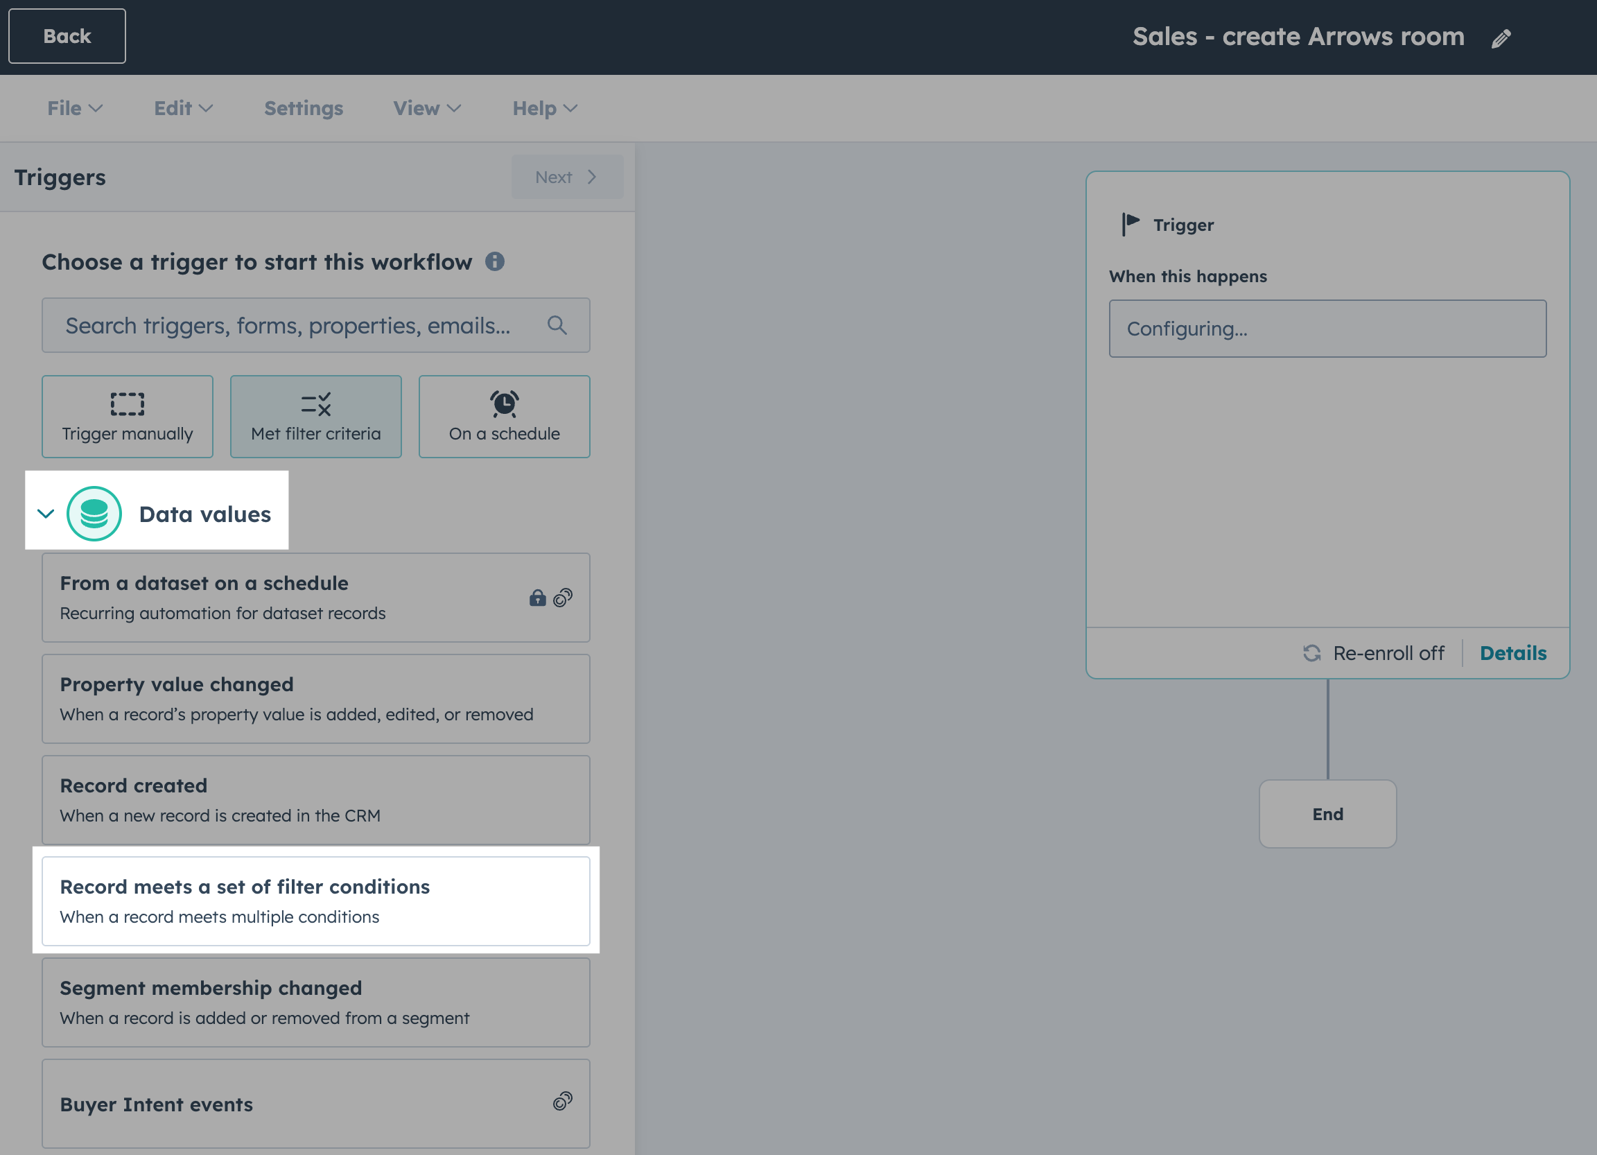Select the Trigger manually option
Viewport: 1597px width, 1155px height.
coord(128,417)
